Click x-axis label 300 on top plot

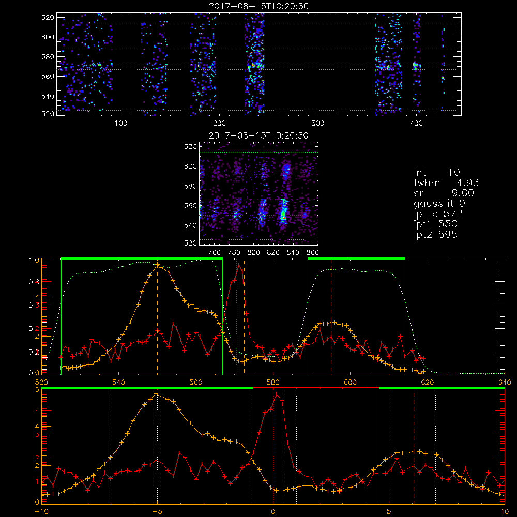point(318,124)
